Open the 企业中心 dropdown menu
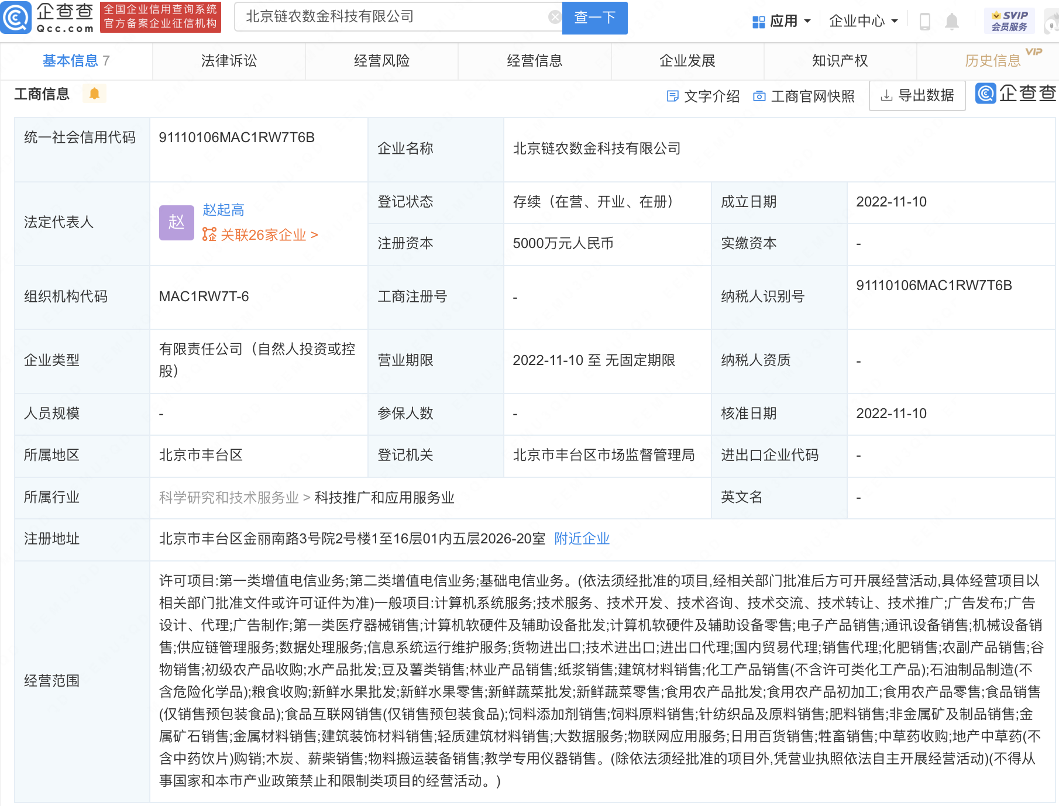 point(863,21)
